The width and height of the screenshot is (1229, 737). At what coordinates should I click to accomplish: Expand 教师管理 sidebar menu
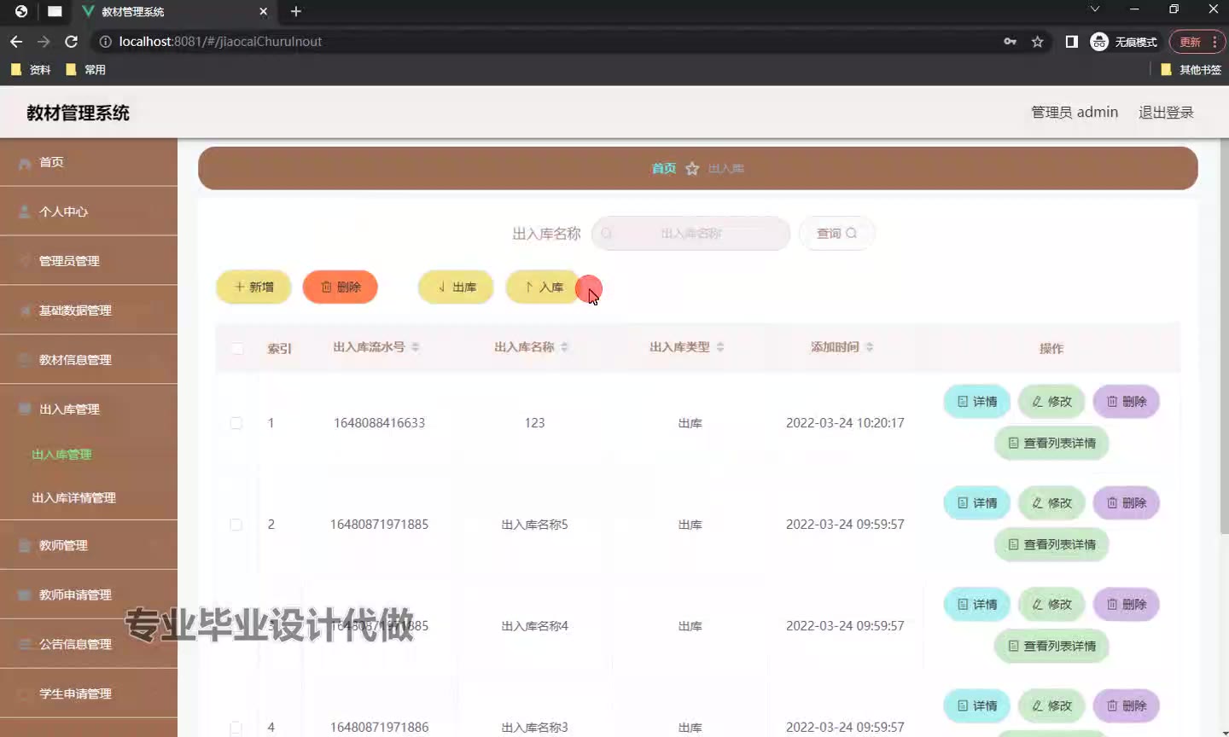pos(89,545)
